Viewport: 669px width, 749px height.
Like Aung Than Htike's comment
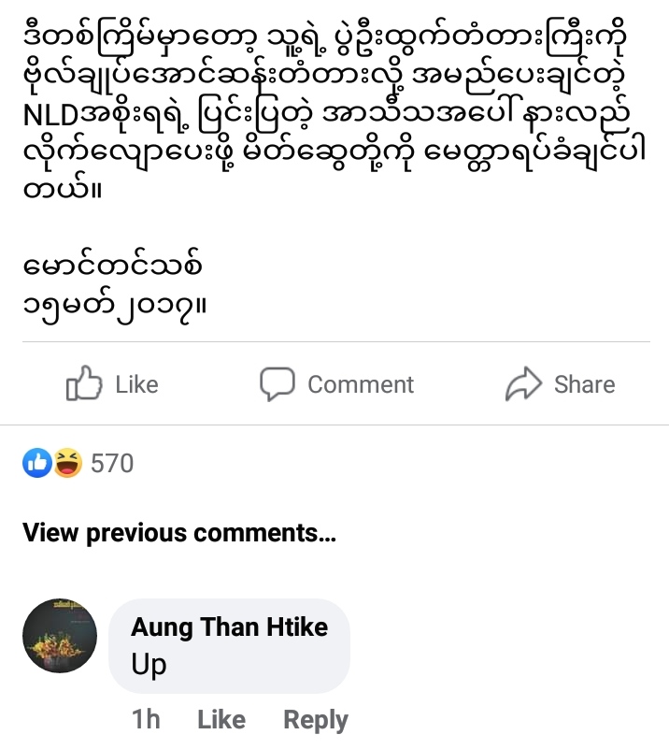coord(221,719)
